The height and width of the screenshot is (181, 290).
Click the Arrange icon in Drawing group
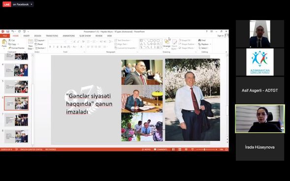(x=167, y=42)
